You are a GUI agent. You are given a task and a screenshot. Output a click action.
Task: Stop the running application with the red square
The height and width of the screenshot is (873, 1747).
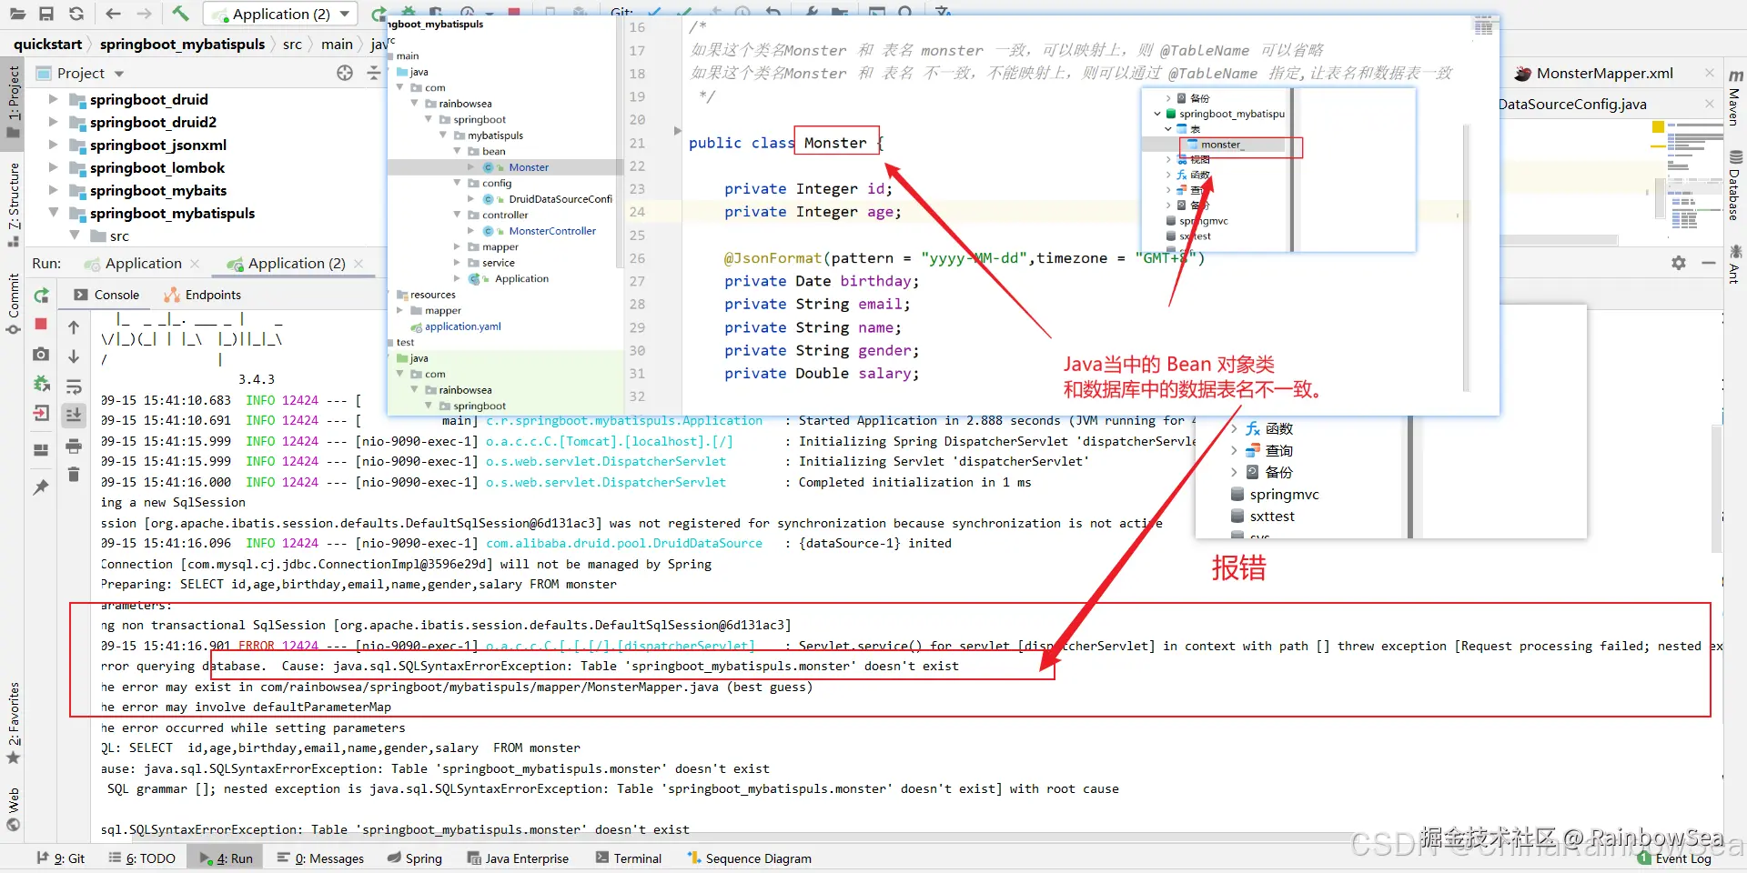(41, 324)
